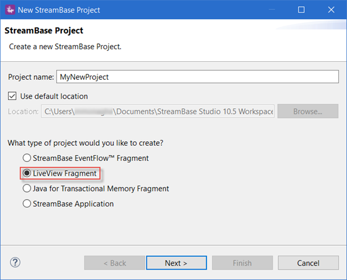Click the Next button
The height and width of the screenshot is (280, 347).
click(x=176, y=263)
